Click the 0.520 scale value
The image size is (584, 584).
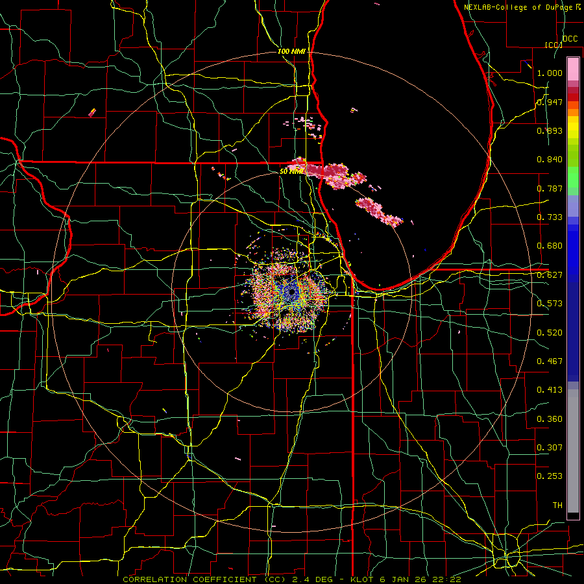point(550,333)
